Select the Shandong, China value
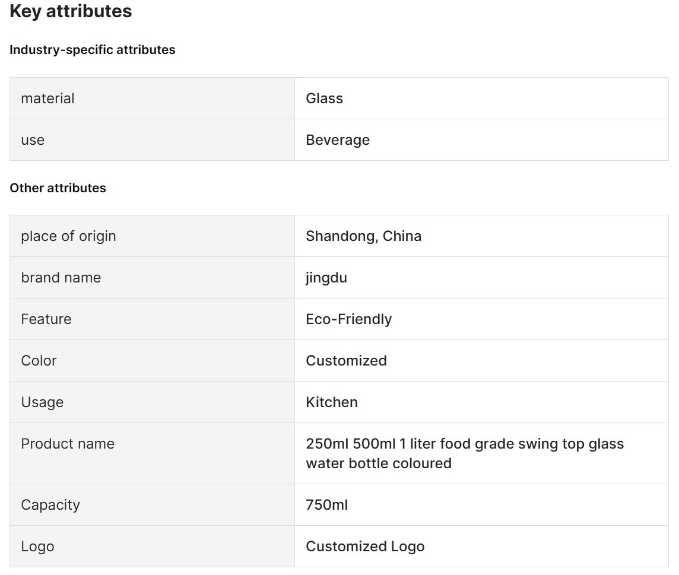Viewport: 679px width, 575px height. 363,236
